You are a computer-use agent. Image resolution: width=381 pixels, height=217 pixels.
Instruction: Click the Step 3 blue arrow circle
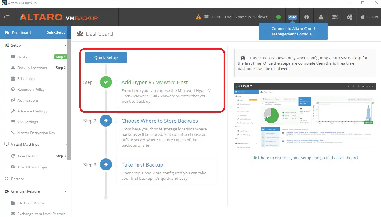tap(106, 165)
